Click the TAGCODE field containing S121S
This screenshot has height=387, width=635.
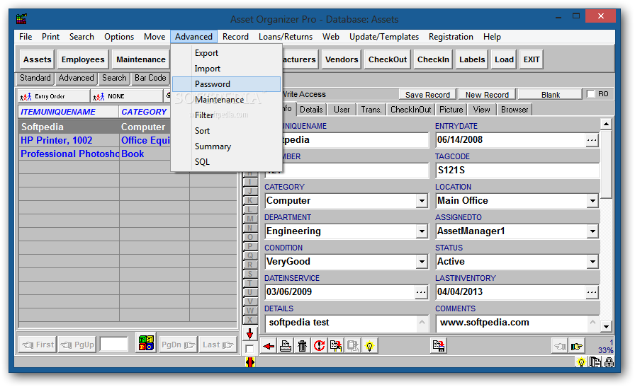tap(517, 171)
